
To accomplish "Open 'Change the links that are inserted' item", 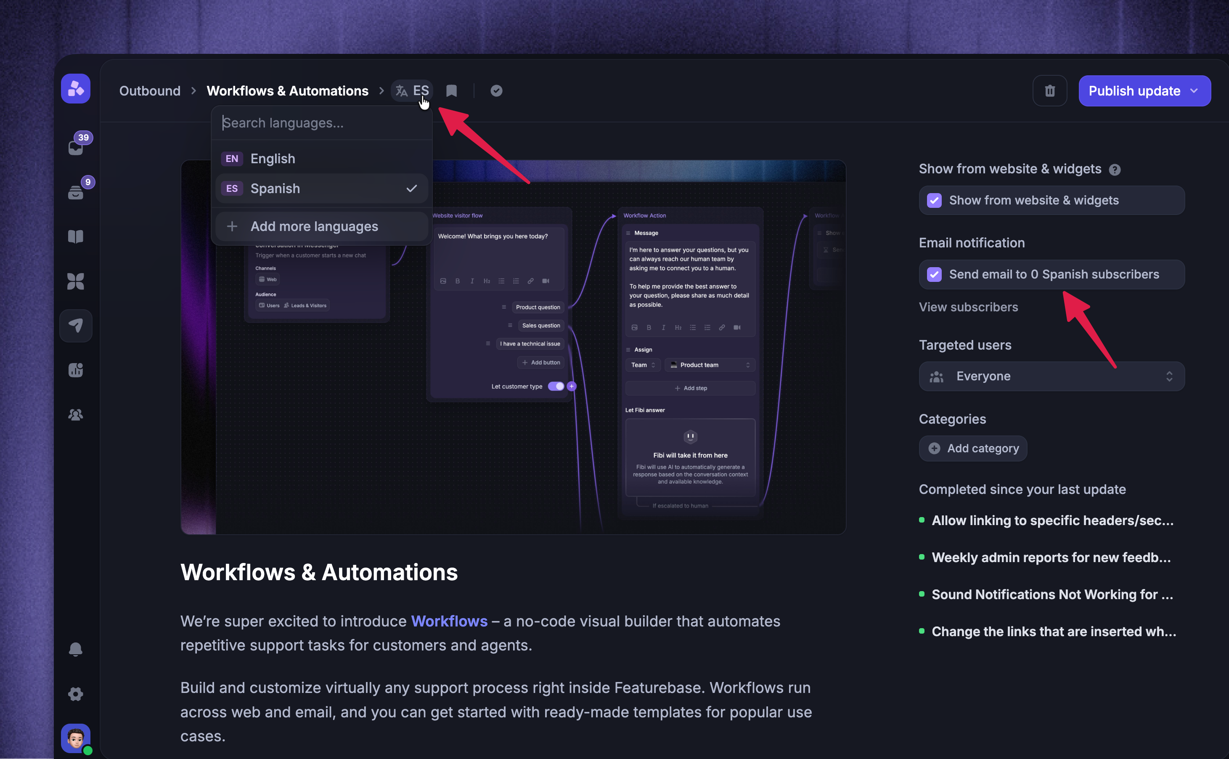I will pyautogui.click(x=1054, y=632).
